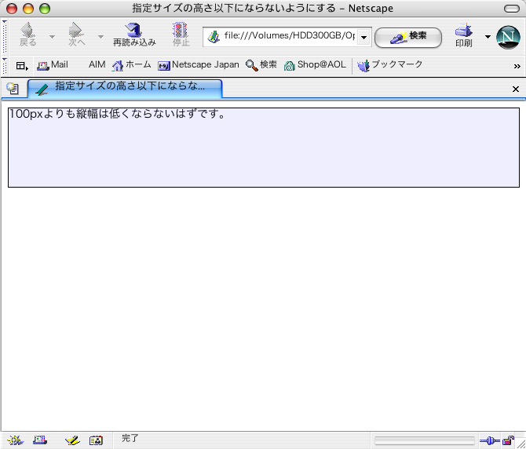Click the 完了 status text
Image resolution: width=526 pixels, height=449 pixels.
(x=130, y=438)
